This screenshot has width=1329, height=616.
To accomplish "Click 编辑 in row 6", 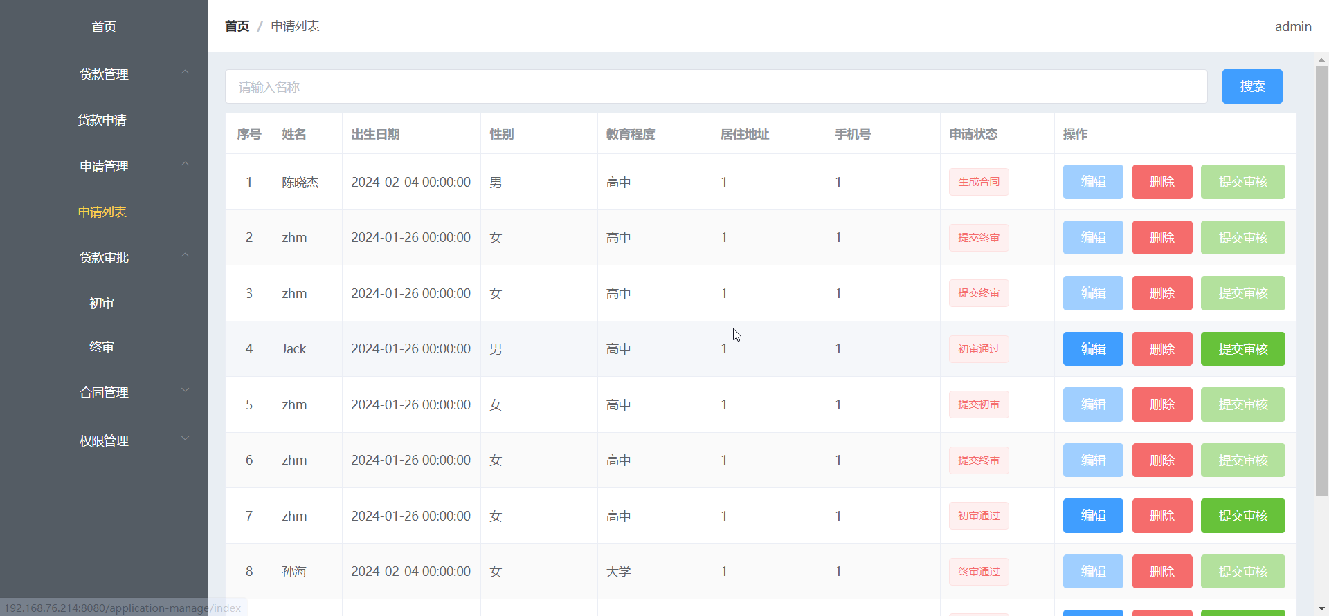I will (x=1093, y=460).
